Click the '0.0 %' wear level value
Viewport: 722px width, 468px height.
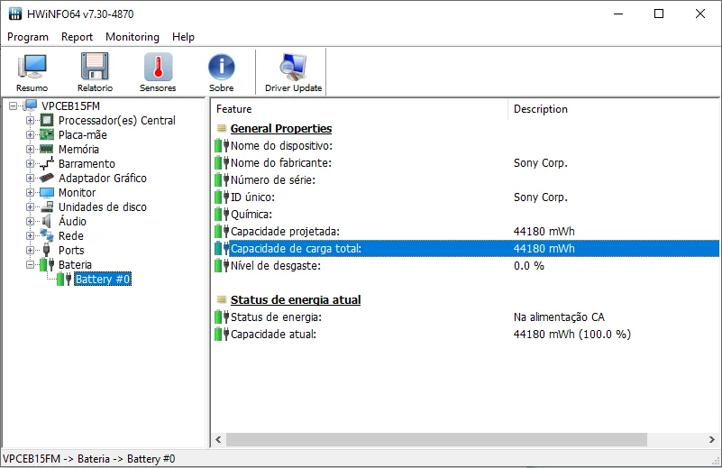coord(528,266)
